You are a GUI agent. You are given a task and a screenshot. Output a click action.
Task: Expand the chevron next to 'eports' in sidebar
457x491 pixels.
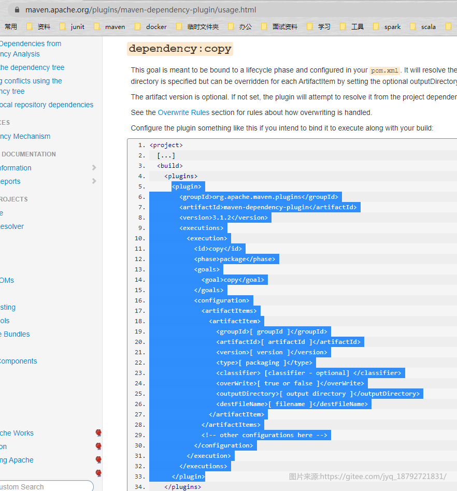pyautogui.click(x=94, y=181)
